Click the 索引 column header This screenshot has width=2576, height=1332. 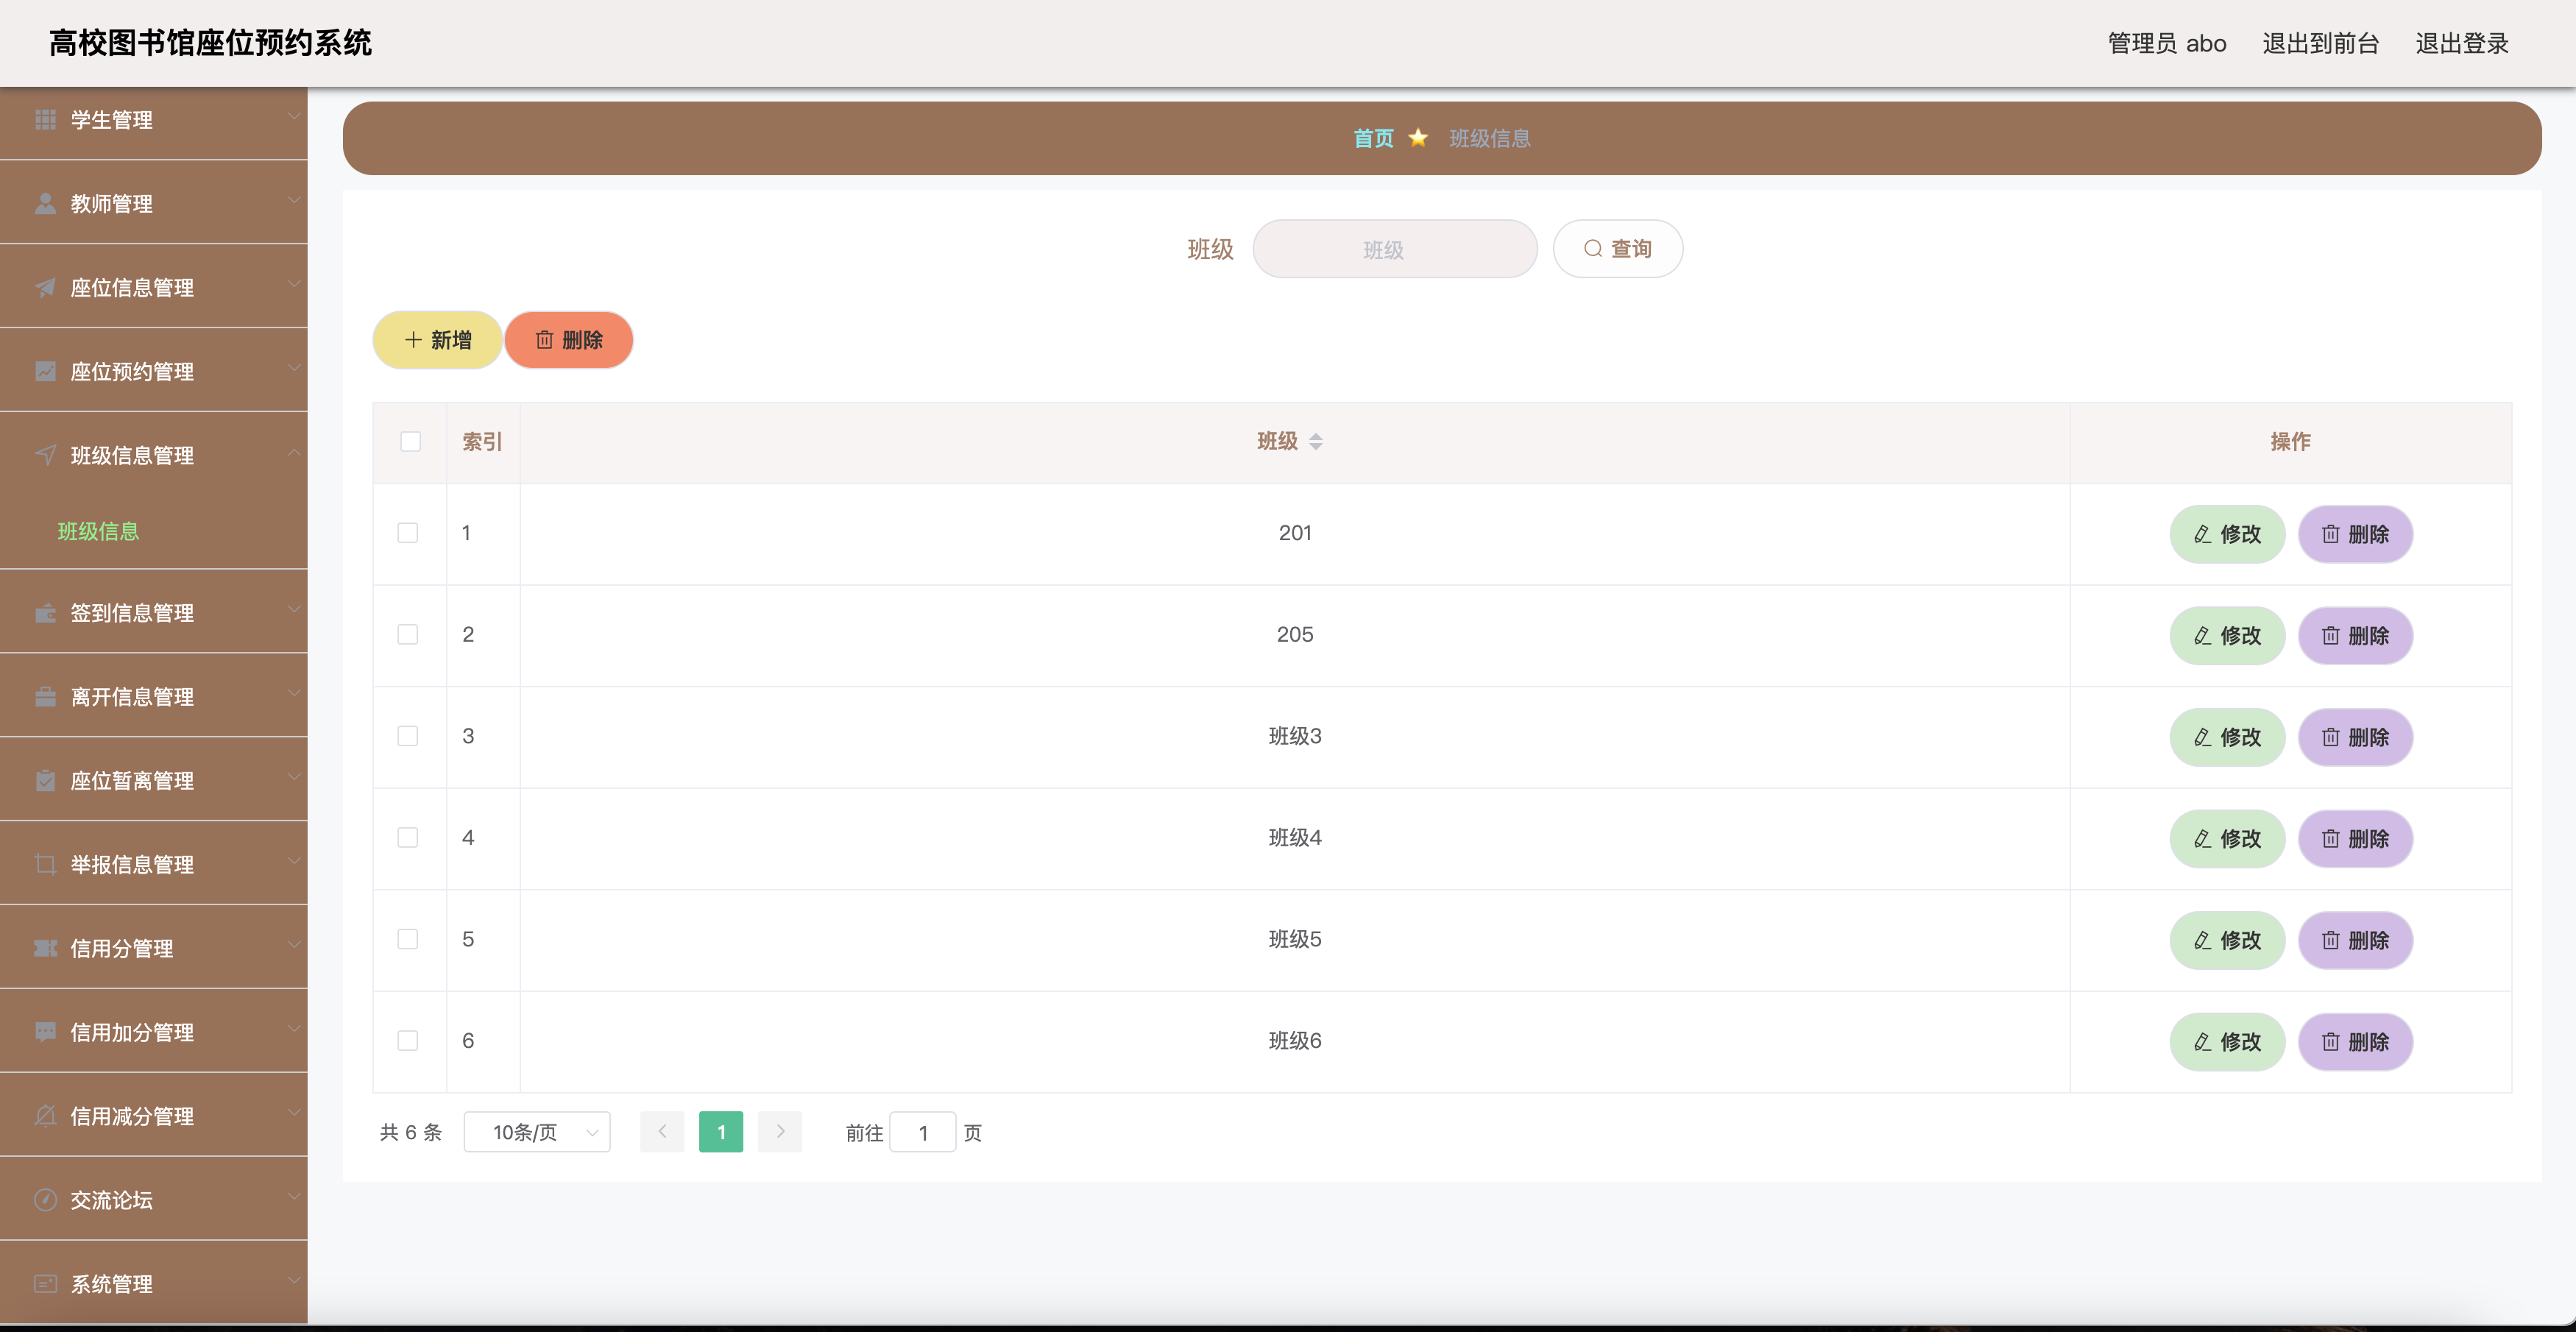point(482,442)
